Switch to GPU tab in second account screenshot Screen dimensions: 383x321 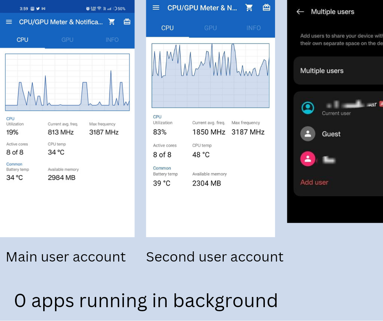pos(210,28)
